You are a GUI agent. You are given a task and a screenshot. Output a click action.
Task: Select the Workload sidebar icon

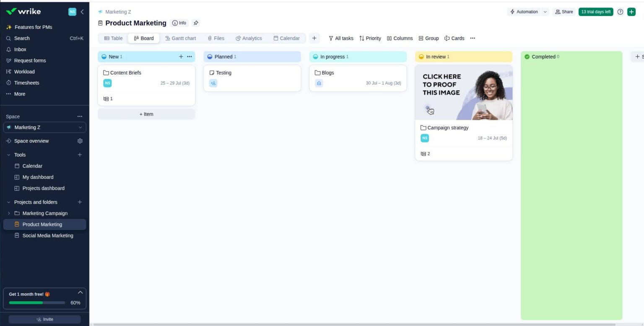coord(8,72)
